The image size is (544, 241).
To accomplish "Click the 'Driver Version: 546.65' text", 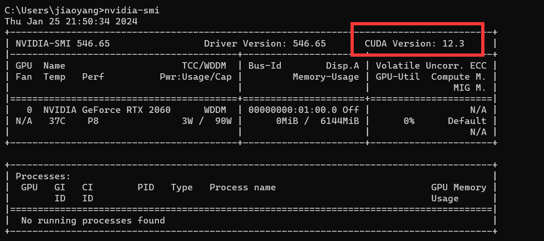I will pos(265,44).
